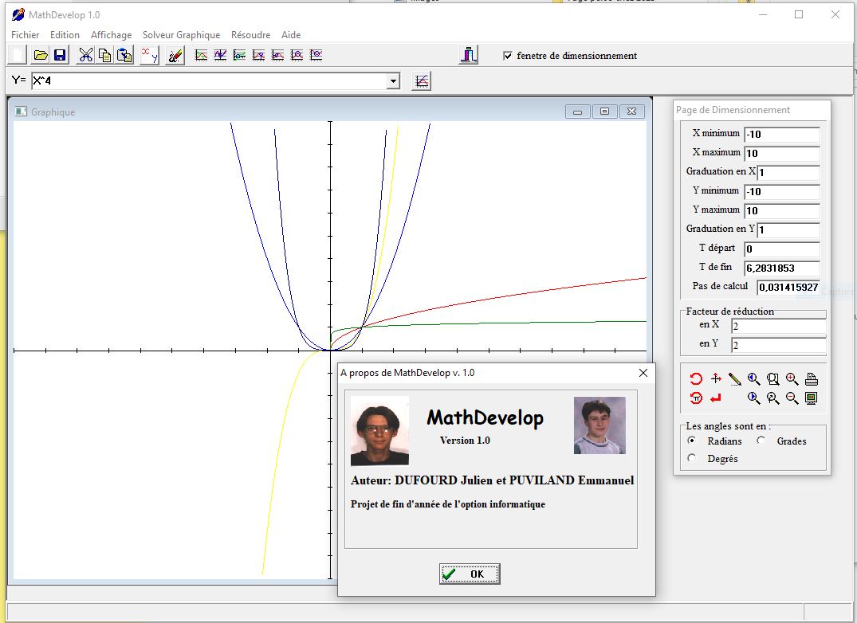The image size is (857, 623).
Task: Click the red return arrow icon
Action: [715, 398]
